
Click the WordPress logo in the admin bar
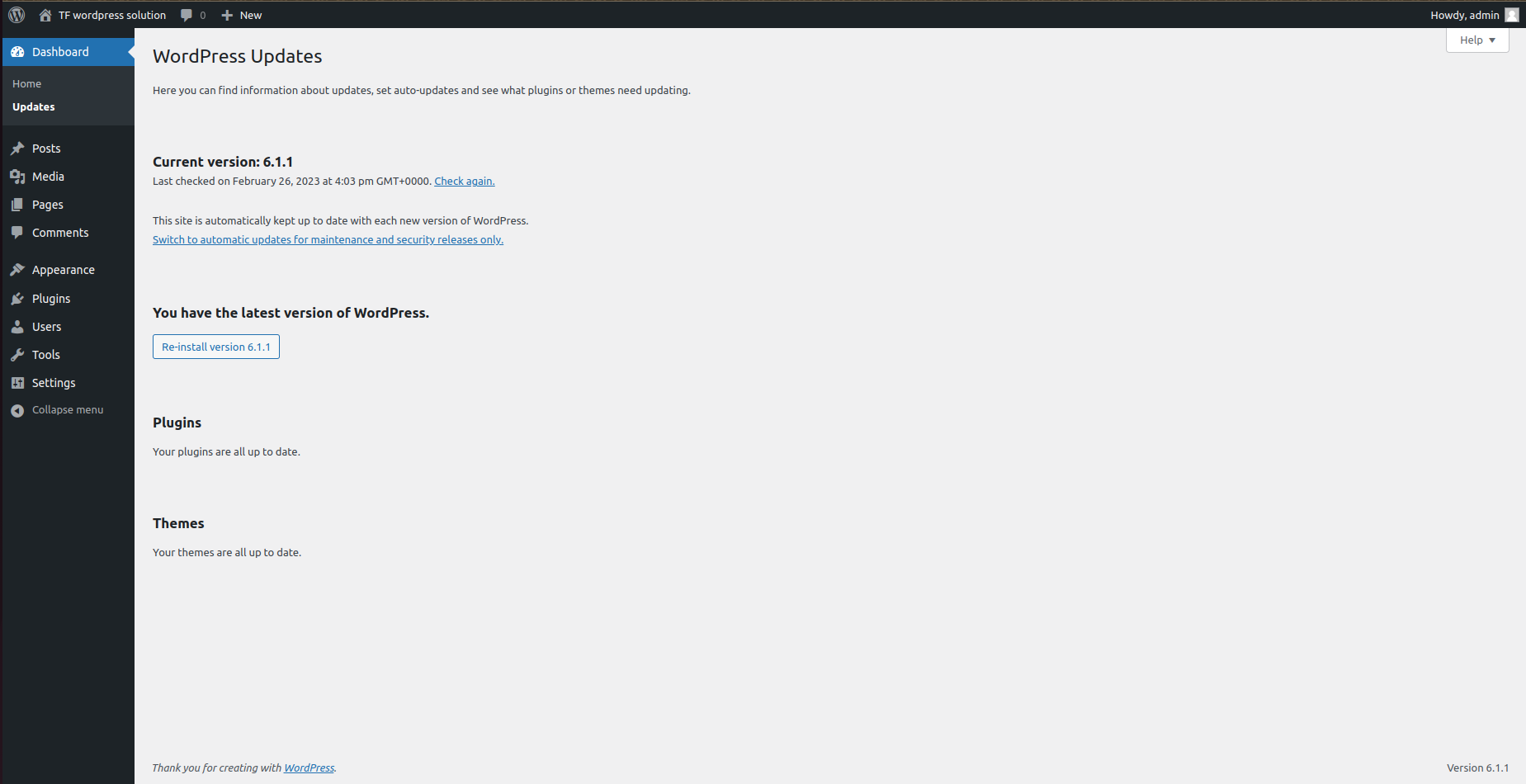(x=17, y=15)
